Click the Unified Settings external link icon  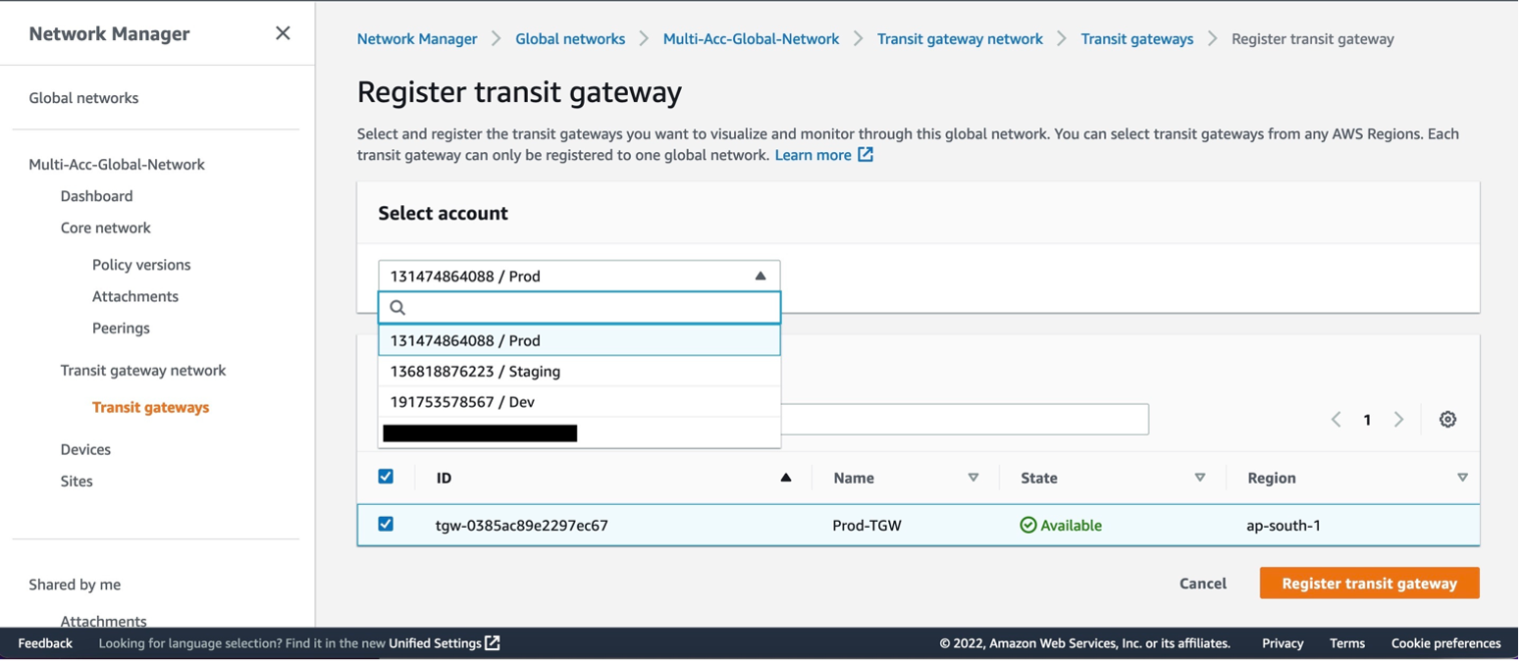click(x=494, y=644)
